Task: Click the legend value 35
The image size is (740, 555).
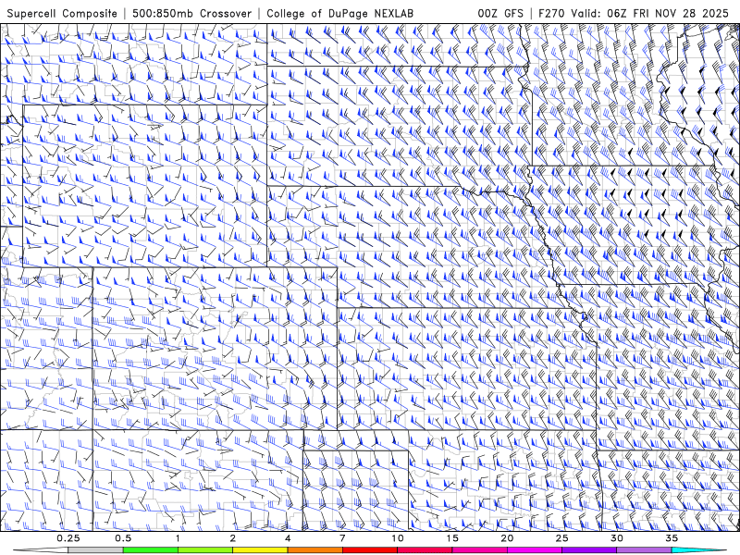Action: [672, 538]
